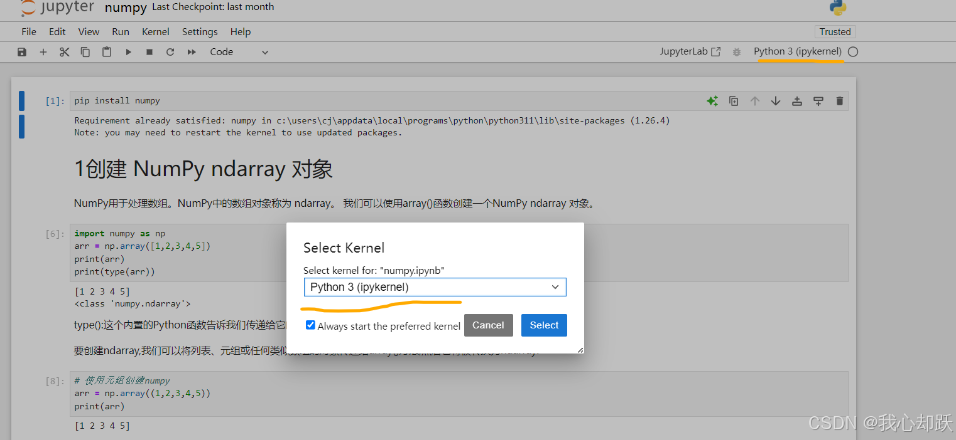Click the Last Checkpoint: last month text
This screenshot has width=956, height=440.
[214, 8]
